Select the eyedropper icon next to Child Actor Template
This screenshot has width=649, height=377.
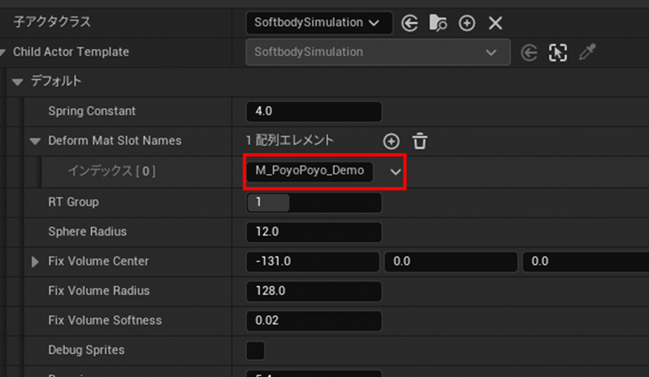(x=587, y=52)
